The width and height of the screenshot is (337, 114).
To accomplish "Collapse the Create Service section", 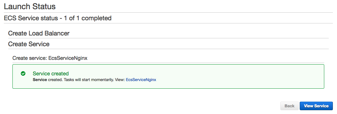I will click(29, 44).
